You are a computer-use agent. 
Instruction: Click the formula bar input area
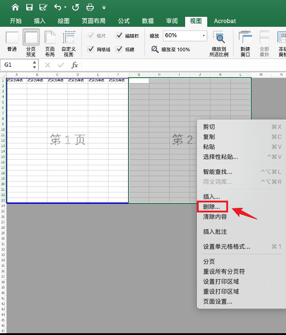pyautogui.click(x=184, y=65)
